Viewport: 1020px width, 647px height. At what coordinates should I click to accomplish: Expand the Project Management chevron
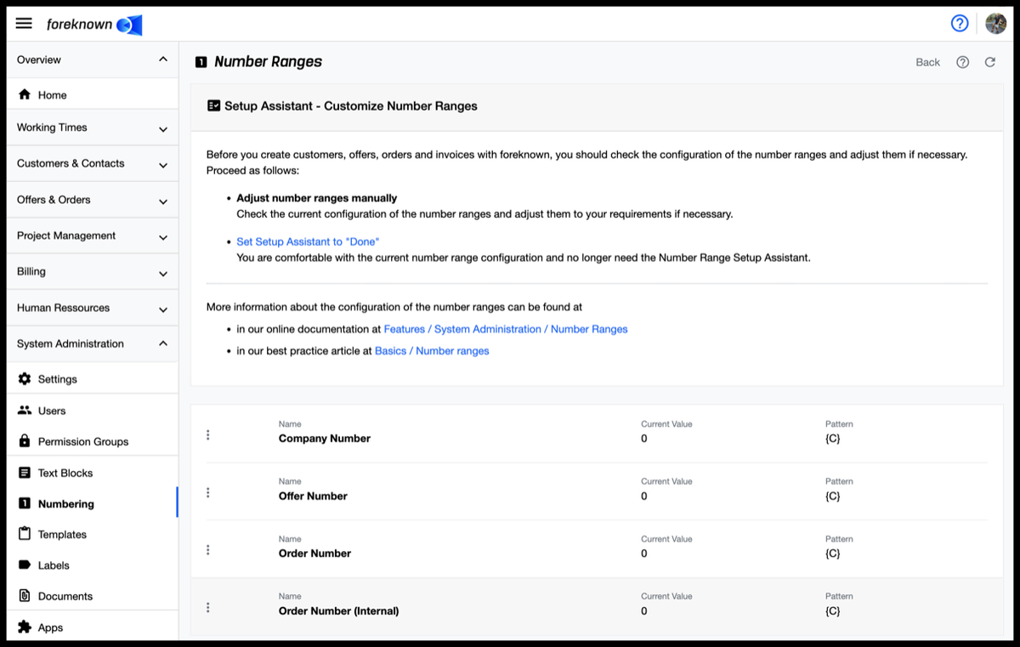pos(163,237)
